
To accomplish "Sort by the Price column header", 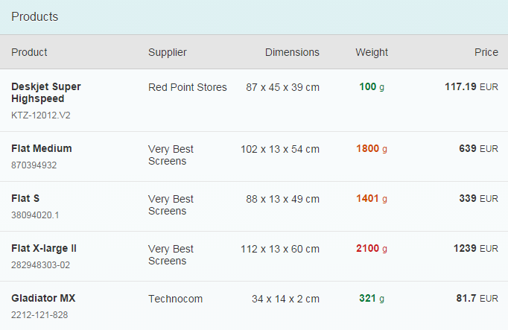I will [486, 52].
